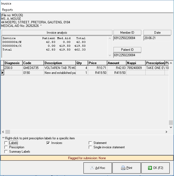Select the 0190 code cell
The image size is (174, 176).
click(x=33, y=73)
